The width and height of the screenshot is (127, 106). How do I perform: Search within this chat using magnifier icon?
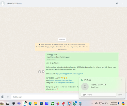117,4
